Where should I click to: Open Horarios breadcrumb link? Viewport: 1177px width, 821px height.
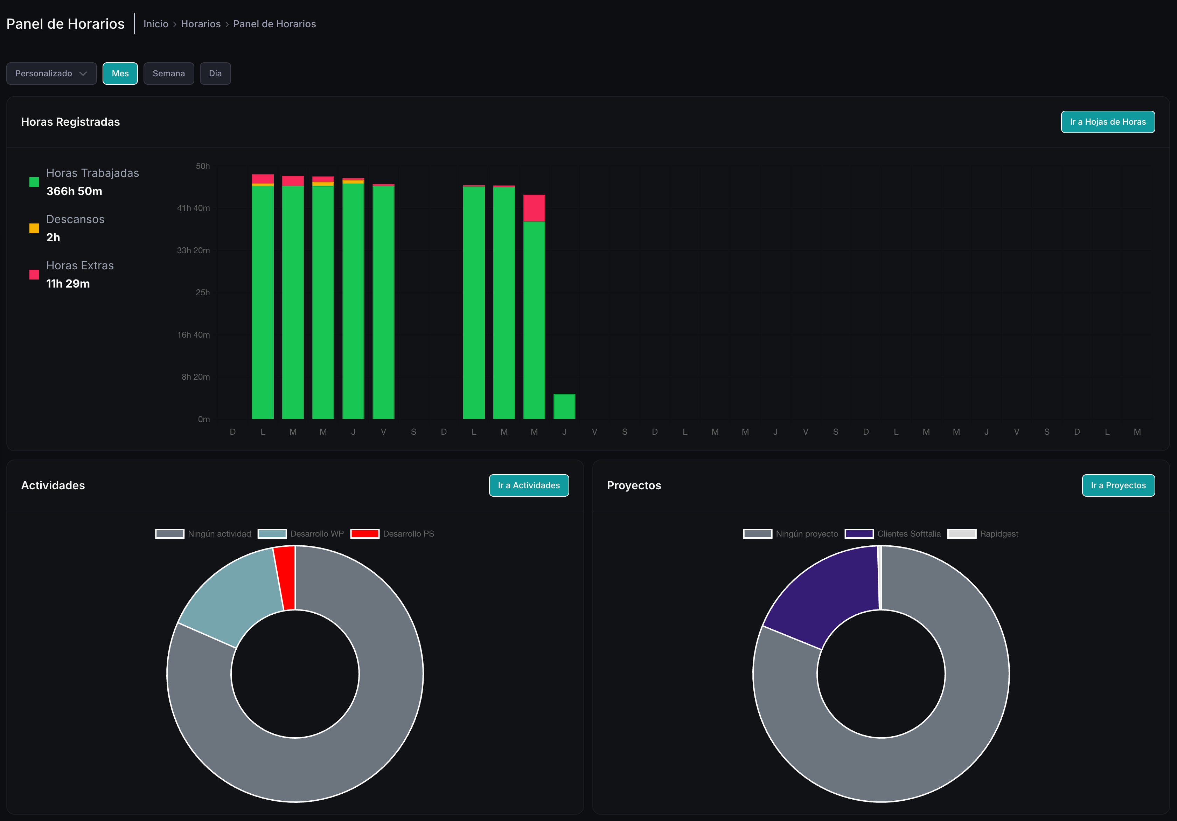pos(201,24)
